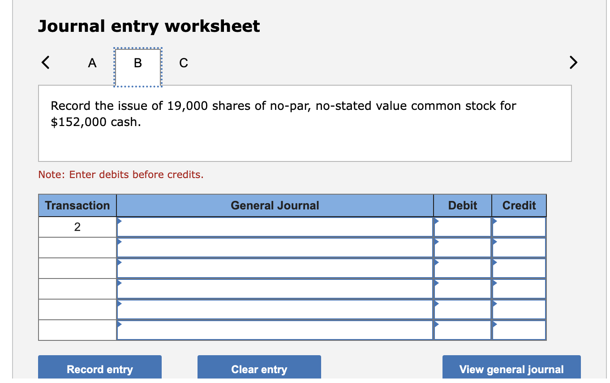Viewport: 610px width, 383px height.
Task: Click the right chevron to view next transaction
Action: click(x=573, y=63)
